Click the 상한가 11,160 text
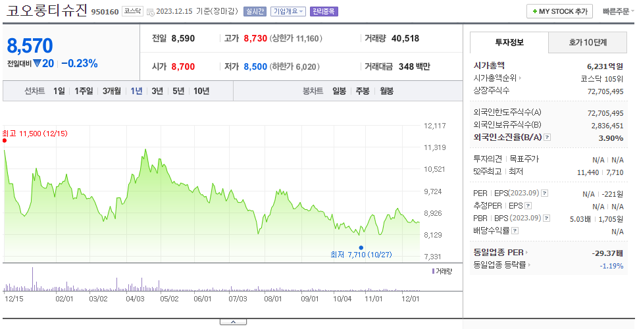 pyautogui.click(x=295, y=39)
